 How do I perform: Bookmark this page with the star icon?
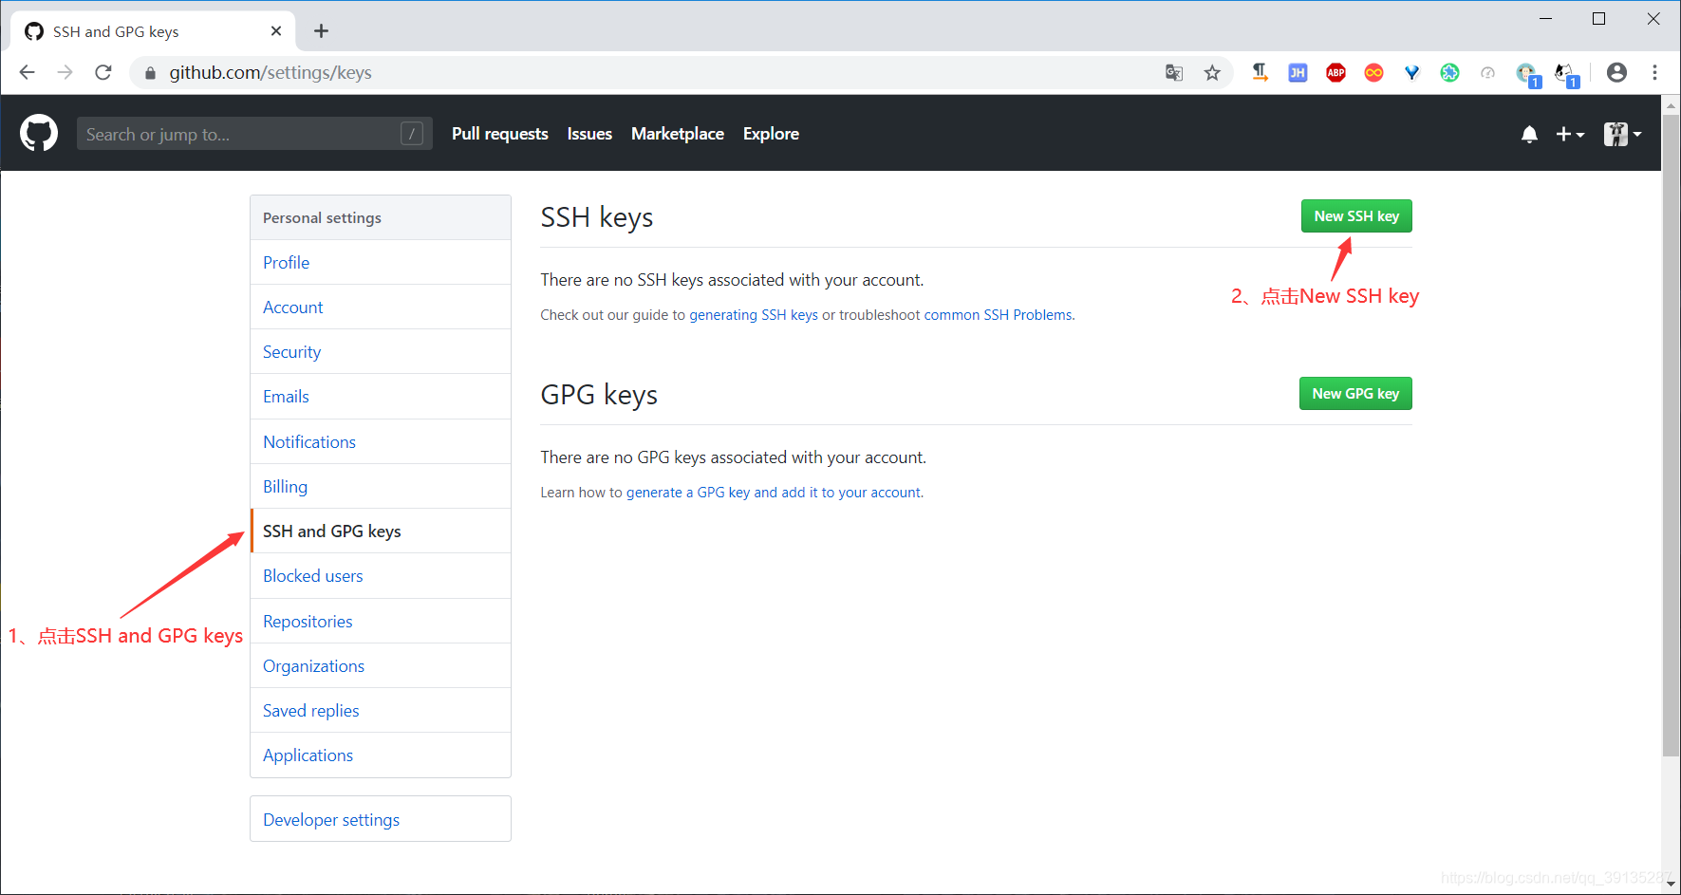coord(1212,73)
